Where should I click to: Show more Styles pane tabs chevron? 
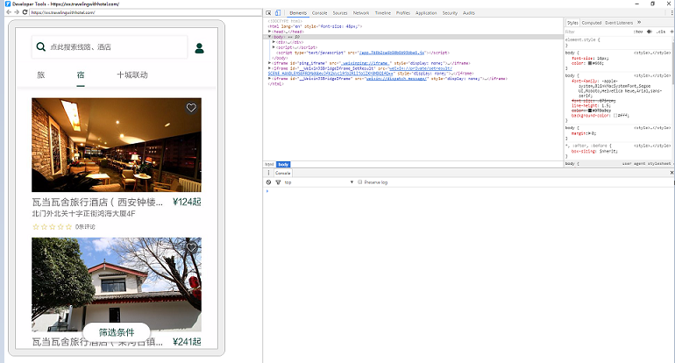click(x=639, y=22)
